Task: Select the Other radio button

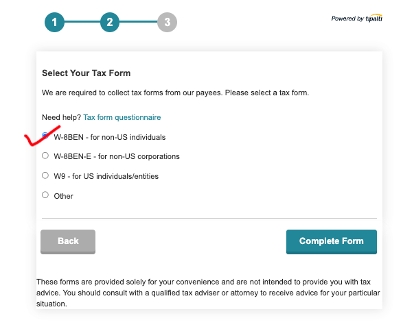Action: click(x=45, y=195)
